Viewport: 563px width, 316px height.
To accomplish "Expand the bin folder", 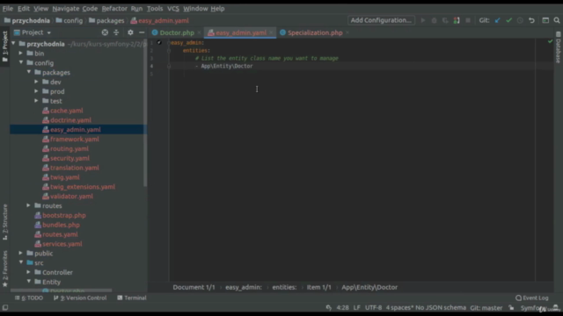I will [x=21, y=53].
